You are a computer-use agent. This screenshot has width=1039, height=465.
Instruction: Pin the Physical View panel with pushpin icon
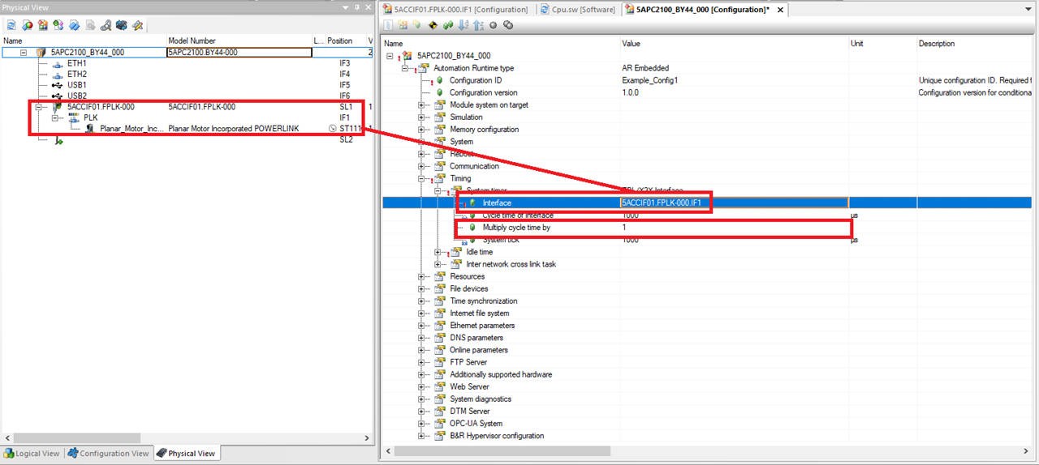(356, 8)
